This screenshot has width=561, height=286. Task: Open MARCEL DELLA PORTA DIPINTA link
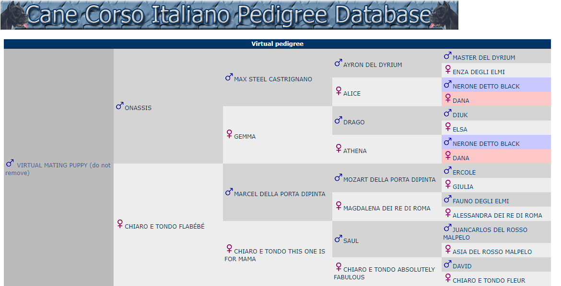pyautogui.click(x=280, y=194)
